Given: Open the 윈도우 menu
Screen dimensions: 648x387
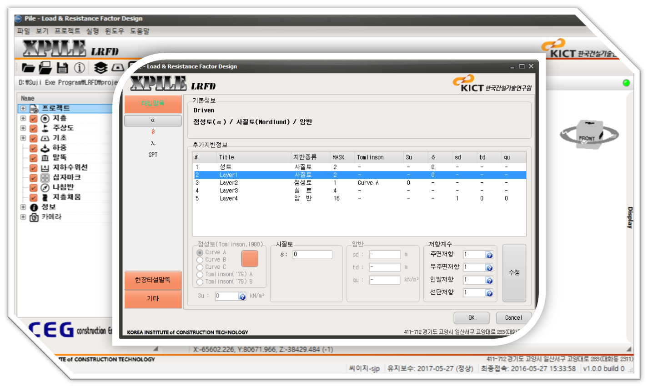Looking at the screenshot, I should pos(114,31).
